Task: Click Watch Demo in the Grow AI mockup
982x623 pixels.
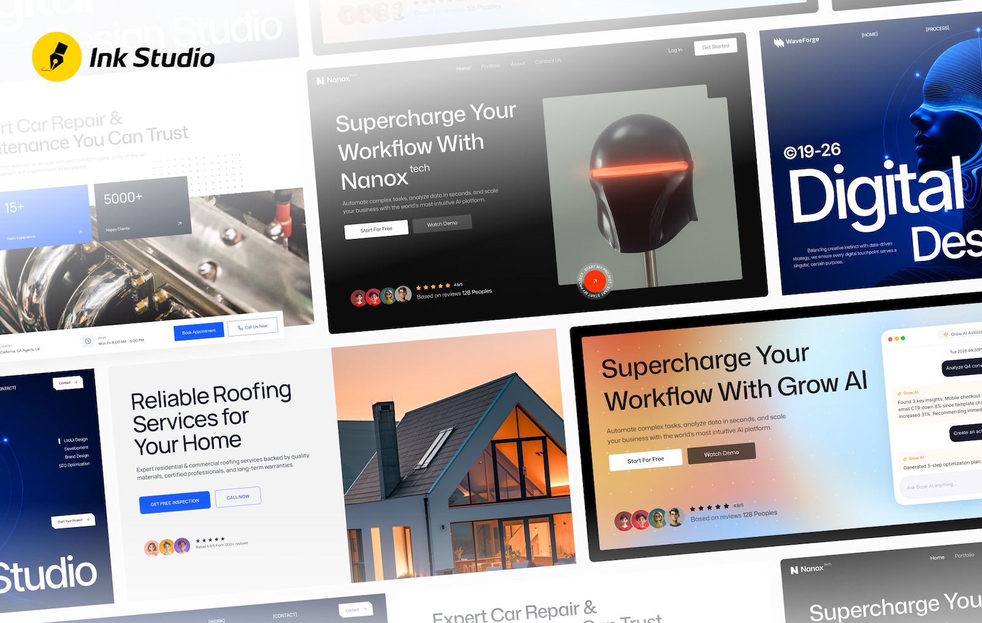Action: [x=721, y=453]
